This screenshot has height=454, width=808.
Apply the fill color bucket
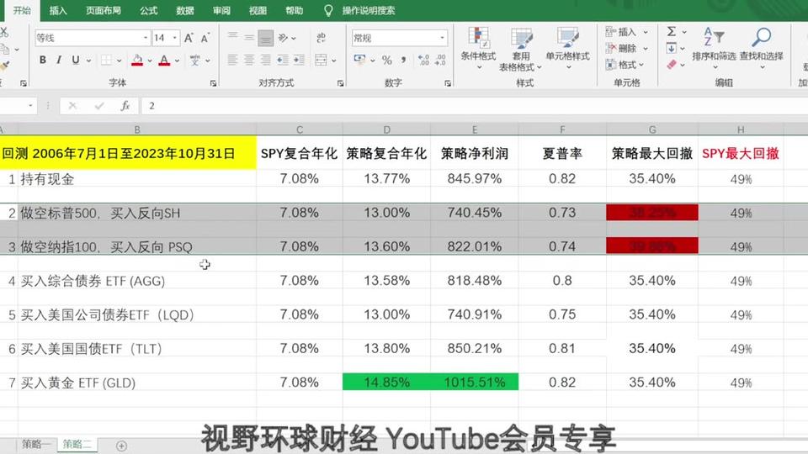pyautogui.click(x=137, y=61)
